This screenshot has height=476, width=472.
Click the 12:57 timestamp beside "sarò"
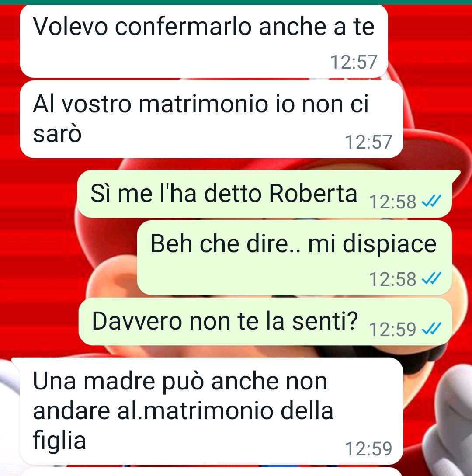coord(368,142)
